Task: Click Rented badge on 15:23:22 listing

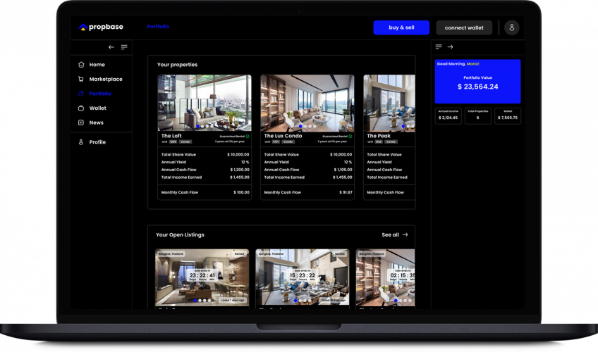Action: (339, 253)
